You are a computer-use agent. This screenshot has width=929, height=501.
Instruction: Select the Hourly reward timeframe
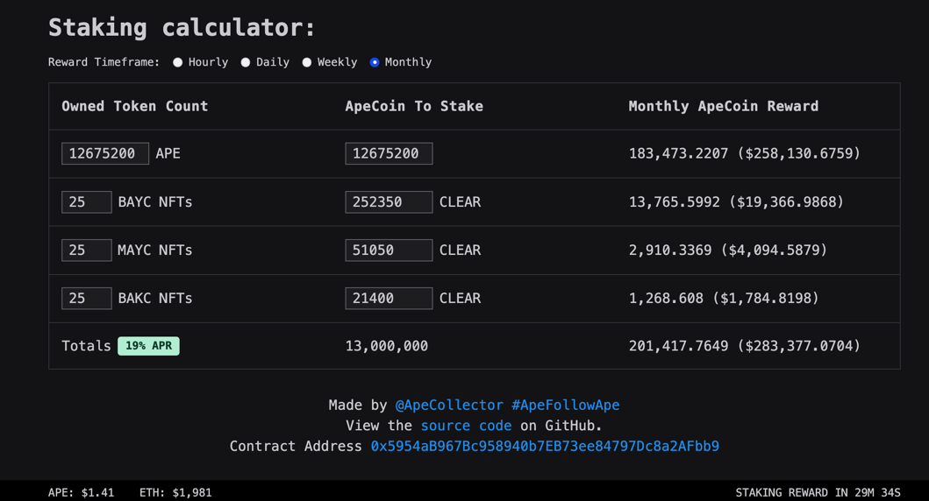coord(178,62)
